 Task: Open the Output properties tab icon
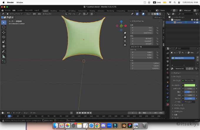click(x=168, y=62)
